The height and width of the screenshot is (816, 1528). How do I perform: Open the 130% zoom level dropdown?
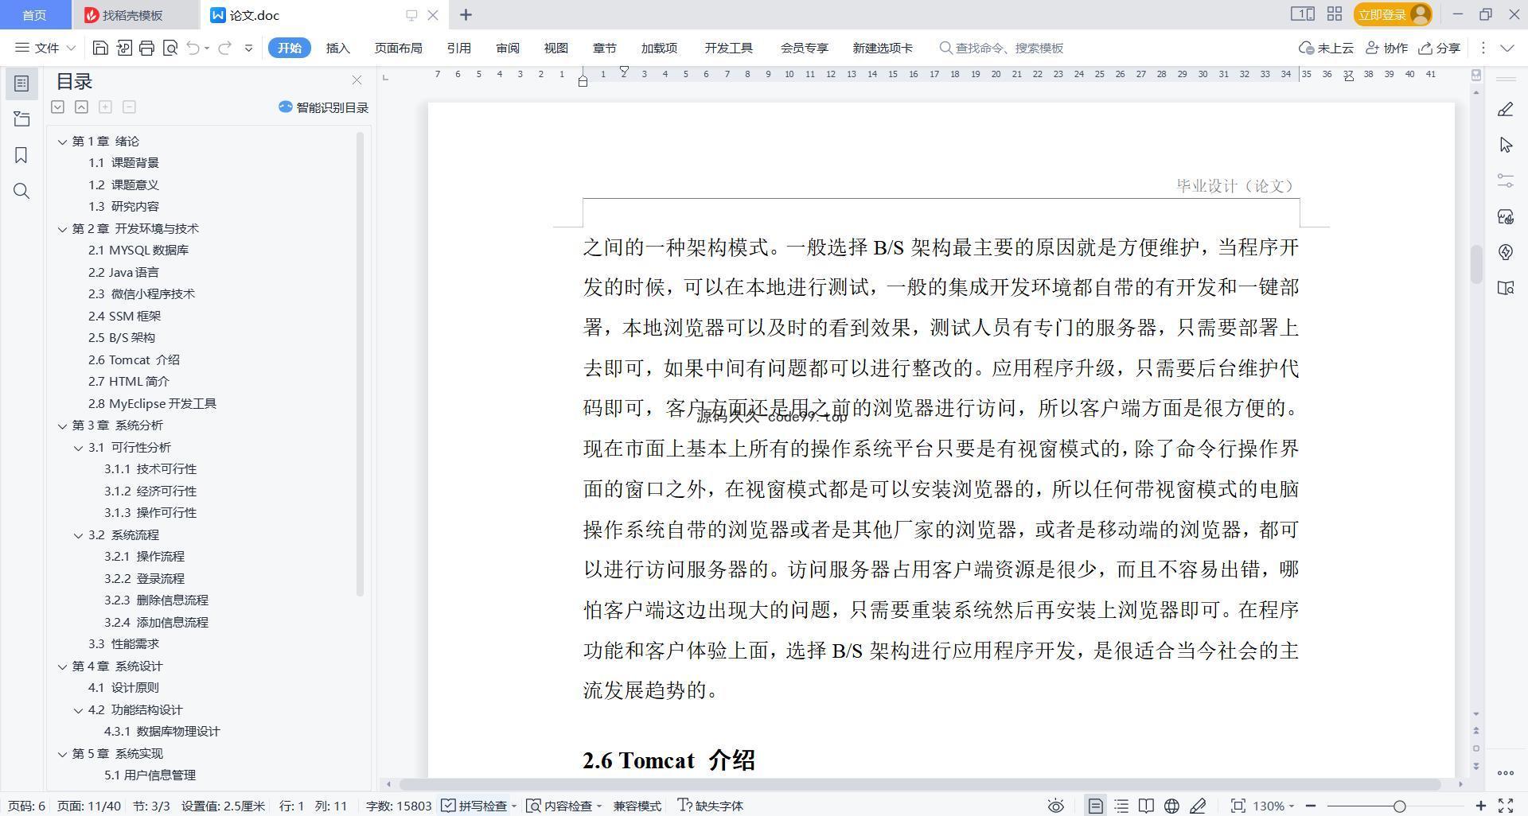coord(1273,806)
